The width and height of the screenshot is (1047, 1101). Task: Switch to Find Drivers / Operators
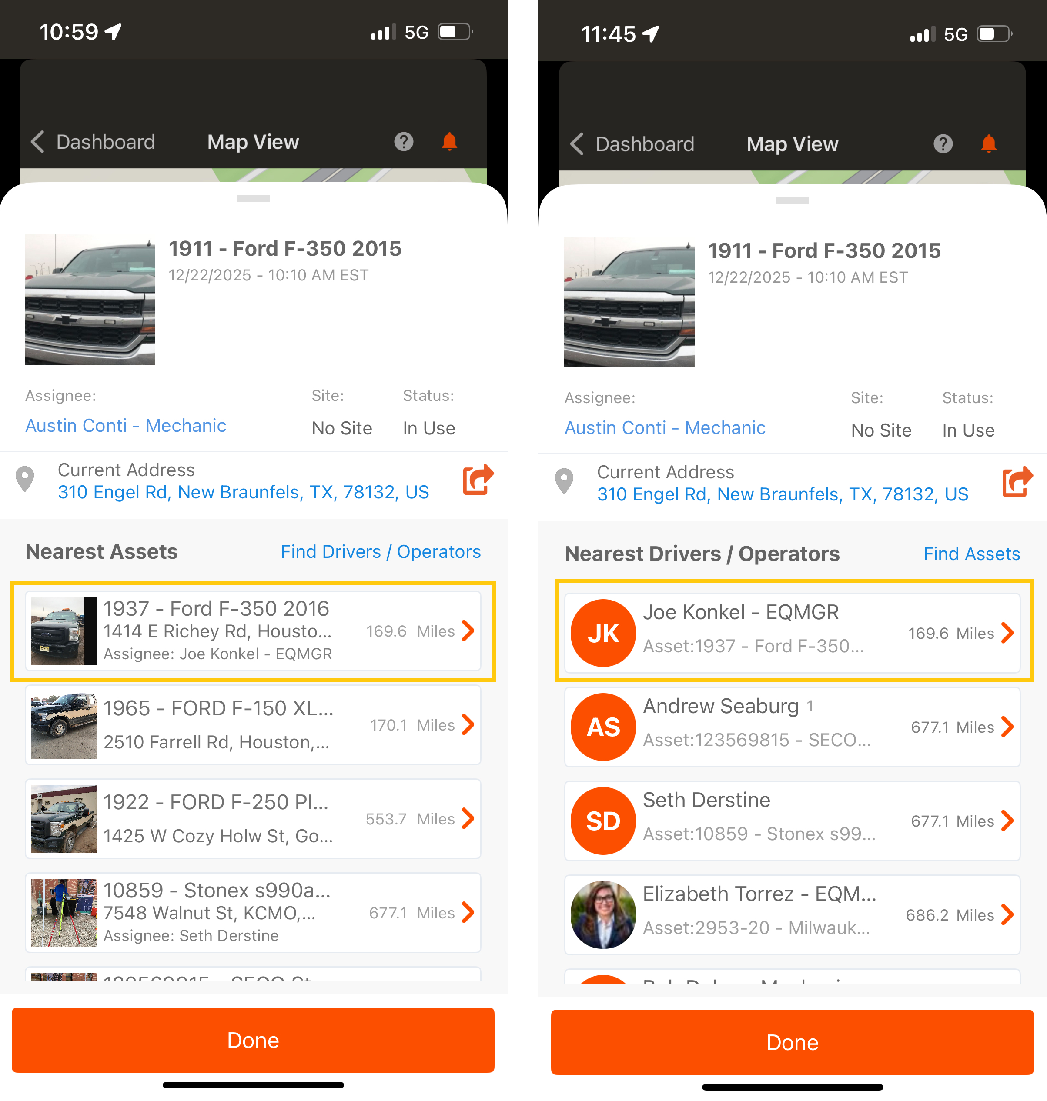coord(381,551)
